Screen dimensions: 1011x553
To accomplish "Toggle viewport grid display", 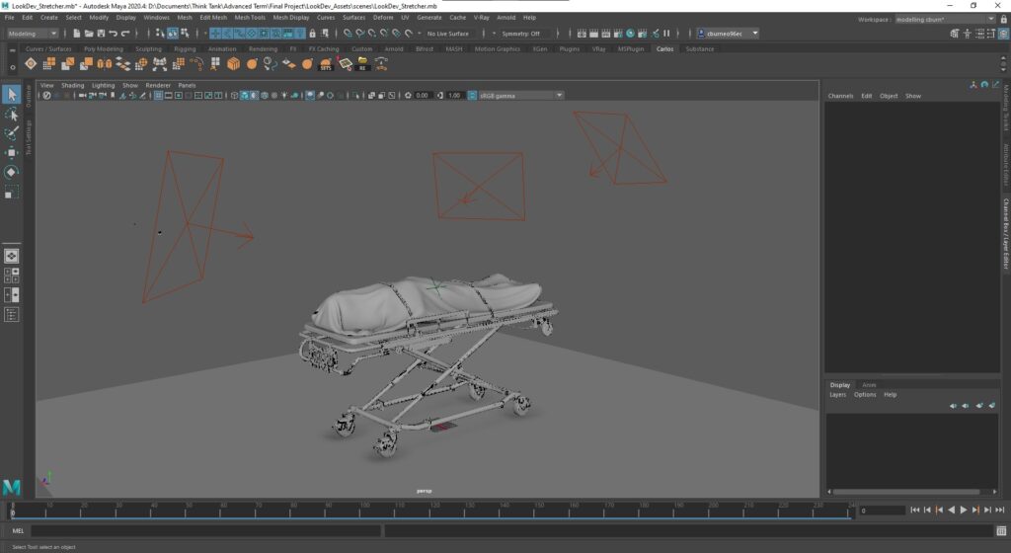I will 158,96.
